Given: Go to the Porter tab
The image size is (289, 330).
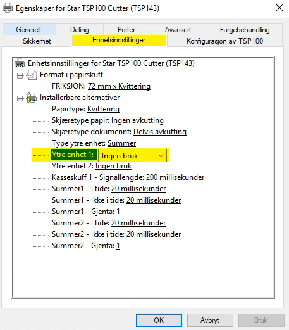Looking at the screenshot, I should 126,30.
